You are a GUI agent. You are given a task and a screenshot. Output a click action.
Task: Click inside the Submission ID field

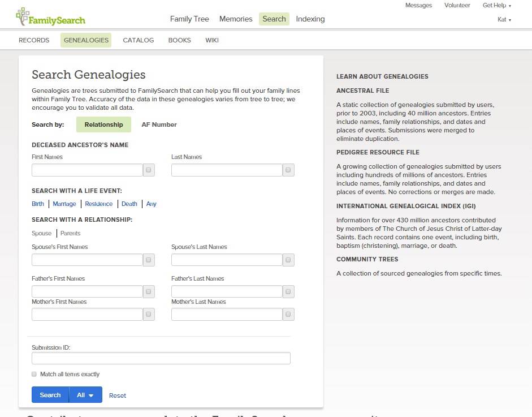click(x=161, y=358)
